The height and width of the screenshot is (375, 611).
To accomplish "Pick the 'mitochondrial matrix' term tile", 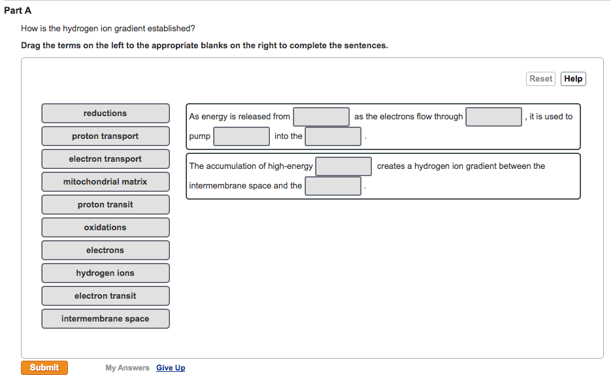I will [105, 182].
